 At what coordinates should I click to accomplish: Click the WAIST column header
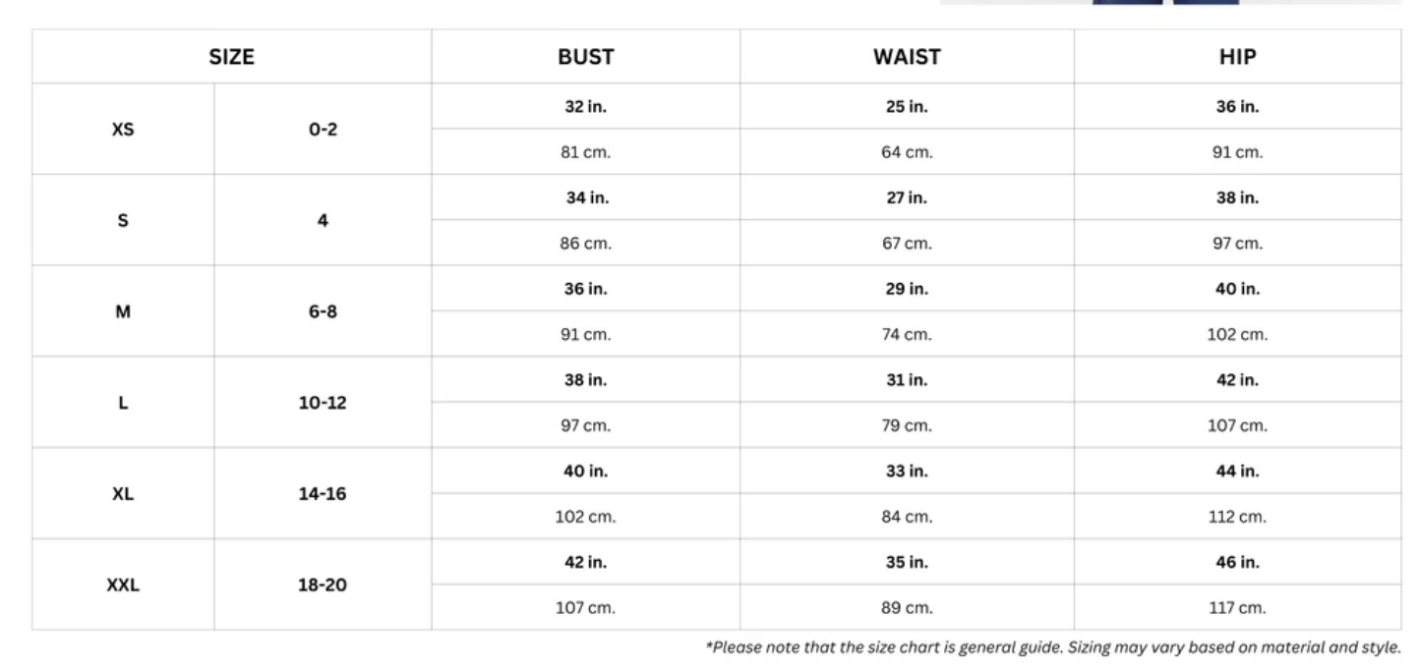906,57
